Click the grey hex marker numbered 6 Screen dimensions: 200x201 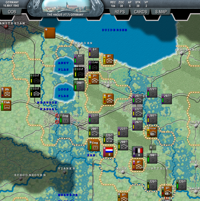click(x=153, y=148)
